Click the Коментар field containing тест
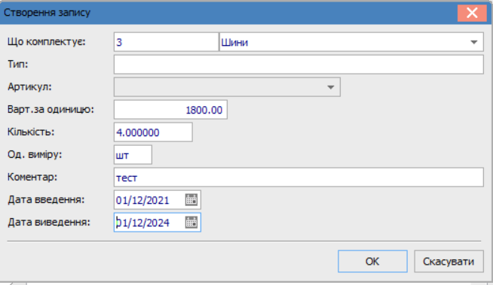The height and width of the screenshot is (285, 493). click(x=299, y=177)
